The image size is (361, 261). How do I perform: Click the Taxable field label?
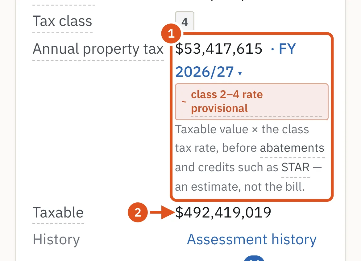tap(58, 213)
